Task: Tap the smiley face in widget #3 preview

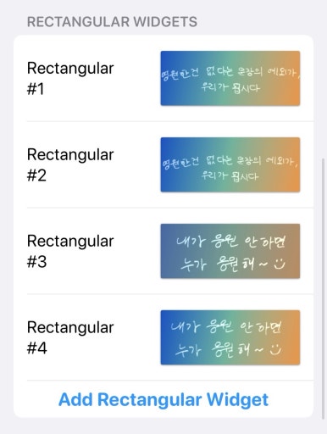Action: [280, 264]
